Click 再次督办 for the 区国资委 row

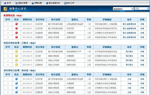129,65
